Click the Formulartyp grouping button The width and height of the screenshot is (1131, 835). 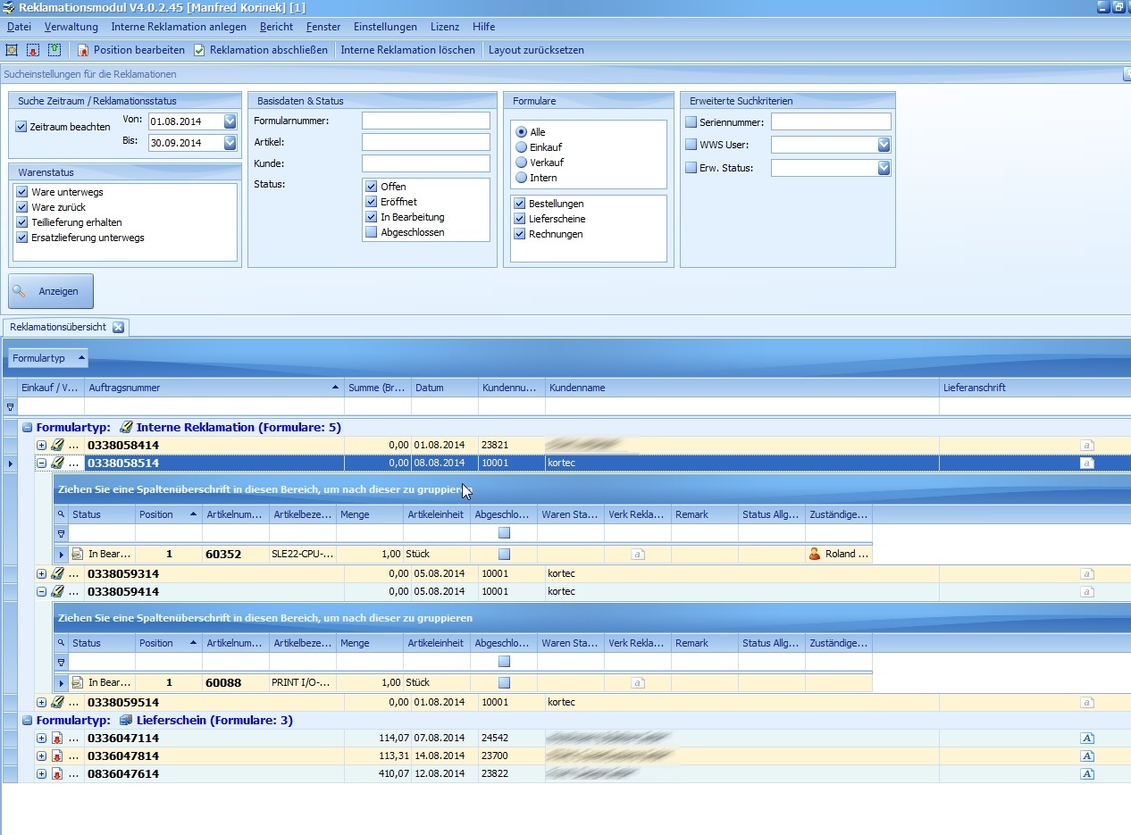tap(48, 358)
